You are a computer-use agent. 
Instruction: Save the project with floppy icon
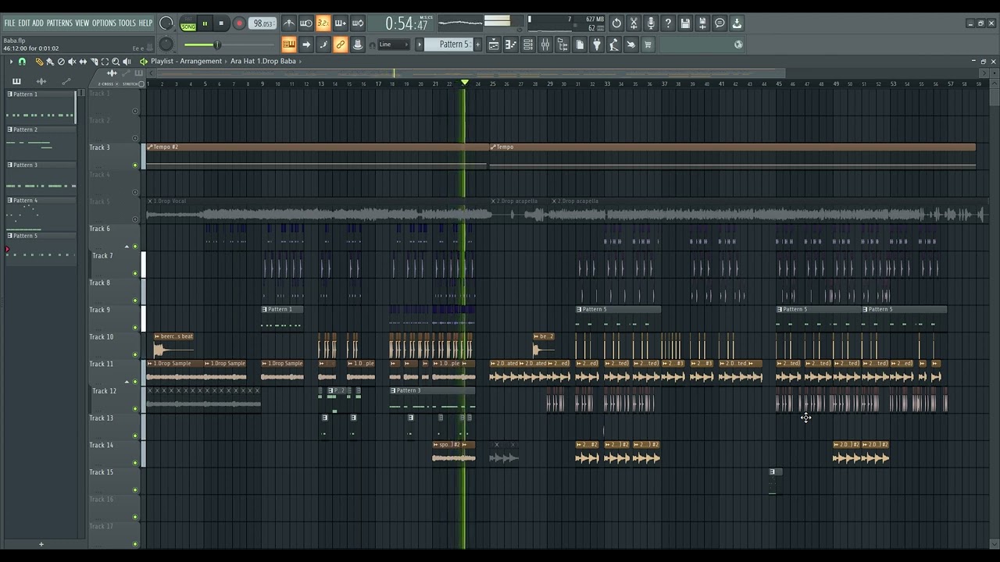[685, 23]
